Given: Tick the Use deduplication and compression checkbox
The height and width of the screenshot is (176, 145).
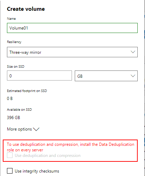Looking at the screenshot, I should 10,155.
